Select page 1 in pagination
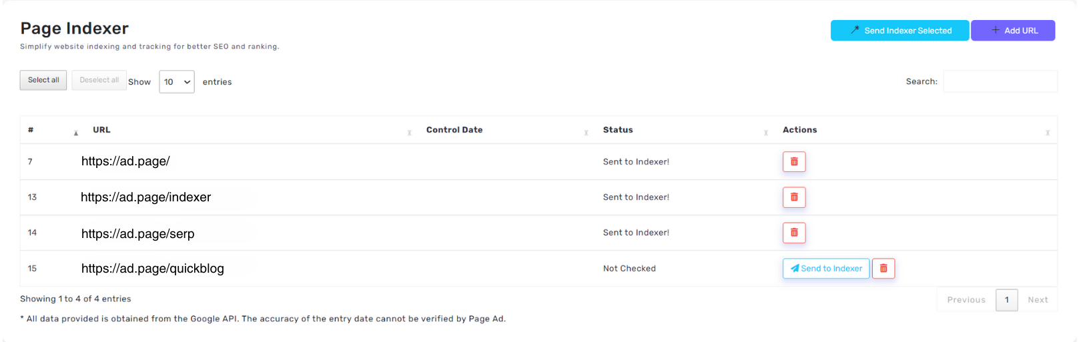This screenshot has height=342, width=1081. [x=1006, y=300]
